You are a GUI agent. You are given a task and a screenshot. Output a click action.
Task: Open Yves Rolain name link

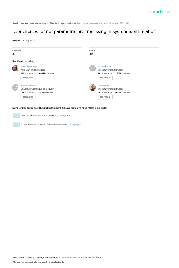[x=103, y=86]
